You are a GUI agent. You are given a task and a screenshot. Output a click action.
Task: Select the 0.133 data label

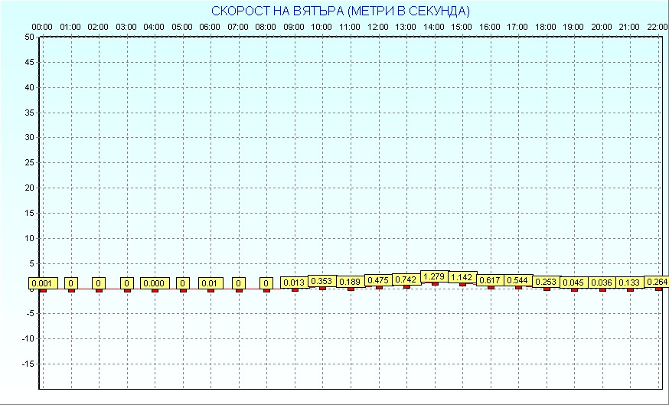point(630,283)
